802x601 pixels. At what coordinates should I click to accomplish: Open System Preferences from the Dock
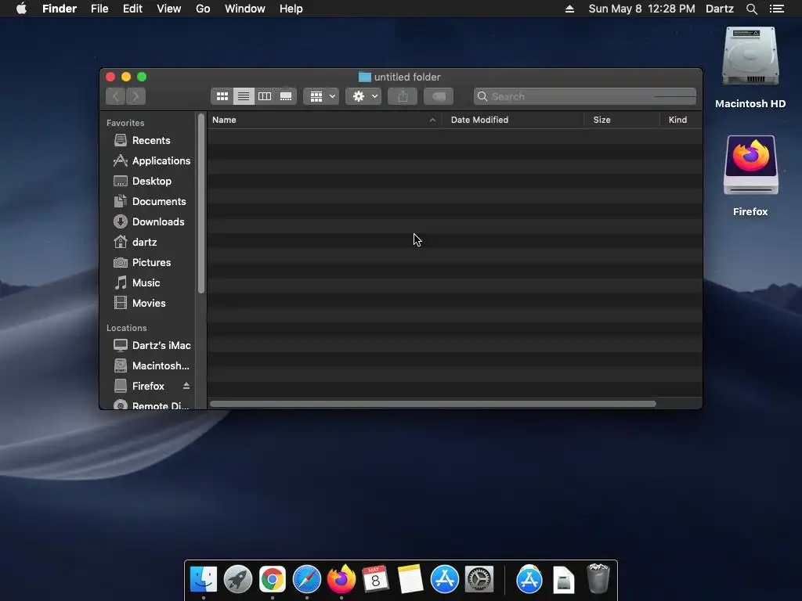[x=479, y=579]
